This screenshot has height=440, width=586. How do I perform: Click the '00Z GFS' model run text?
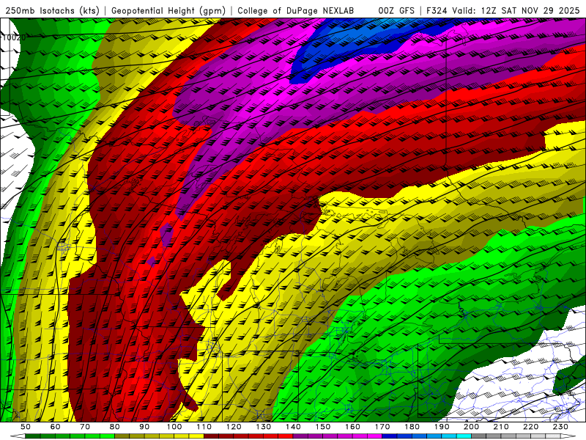tap(396, 10)
